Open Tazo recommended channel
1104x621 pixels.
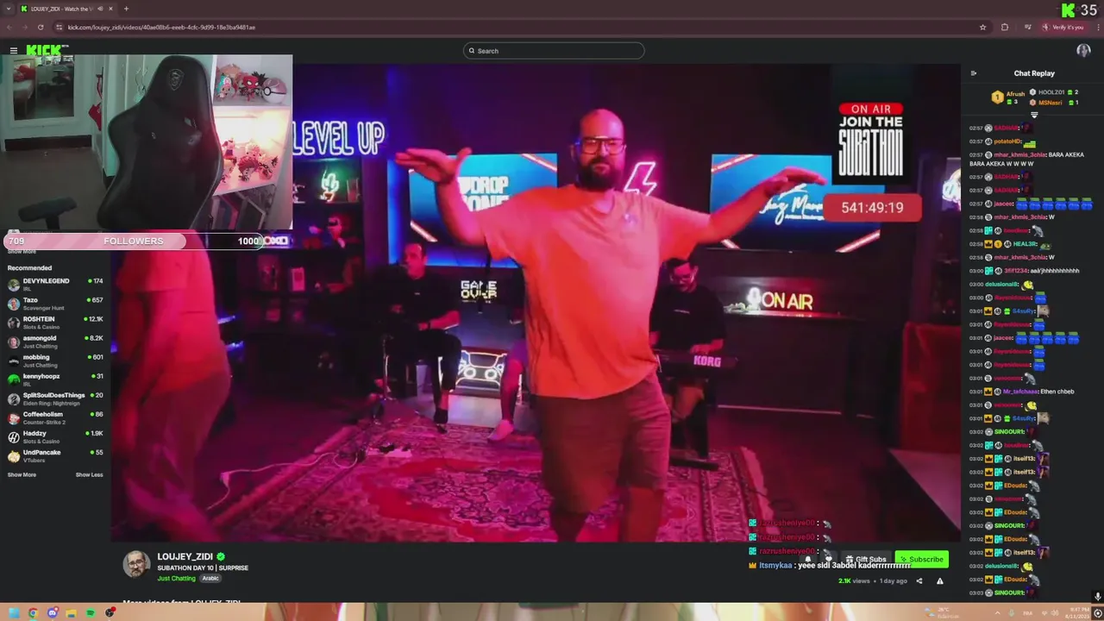(55, 303)
